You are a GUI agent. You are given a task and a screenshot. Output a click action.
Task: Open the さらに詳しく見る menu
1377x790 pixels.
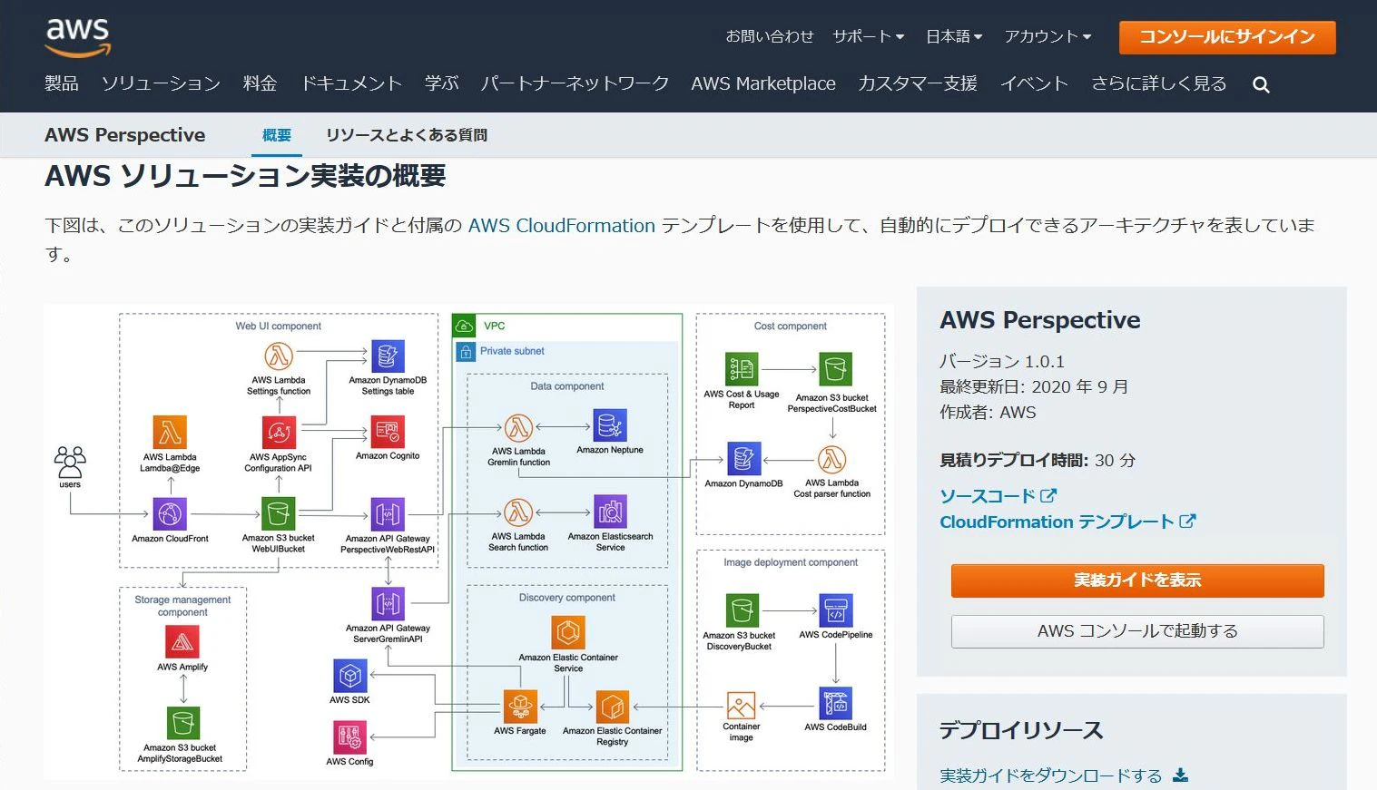[x=1158, y=83]
